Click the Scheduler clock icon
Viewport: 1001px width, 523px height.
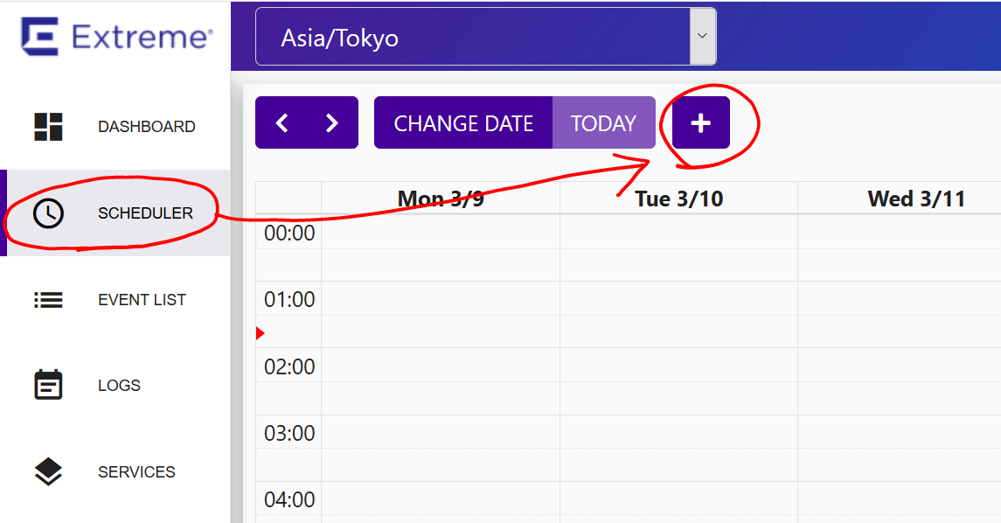[x=48, y=213]
